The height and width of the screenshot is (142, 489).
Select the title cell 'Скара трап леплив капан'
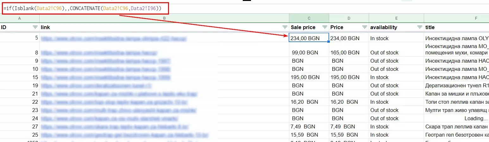[456, 127]
